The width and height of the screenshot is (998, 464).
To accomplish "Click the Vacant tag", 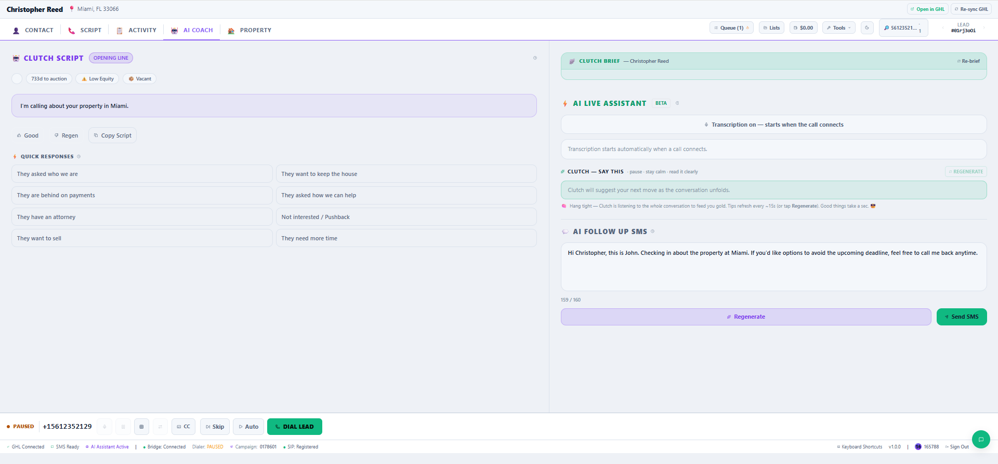I will click(x=140, y=79).
